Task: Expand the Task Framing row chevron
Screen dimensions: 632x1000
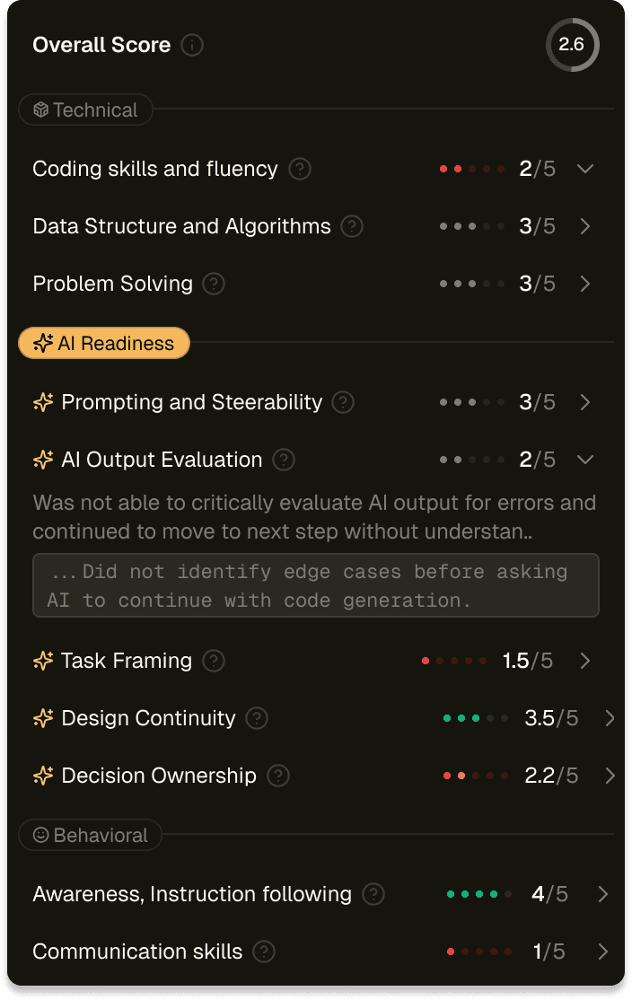Action: [x=585, y=661]
